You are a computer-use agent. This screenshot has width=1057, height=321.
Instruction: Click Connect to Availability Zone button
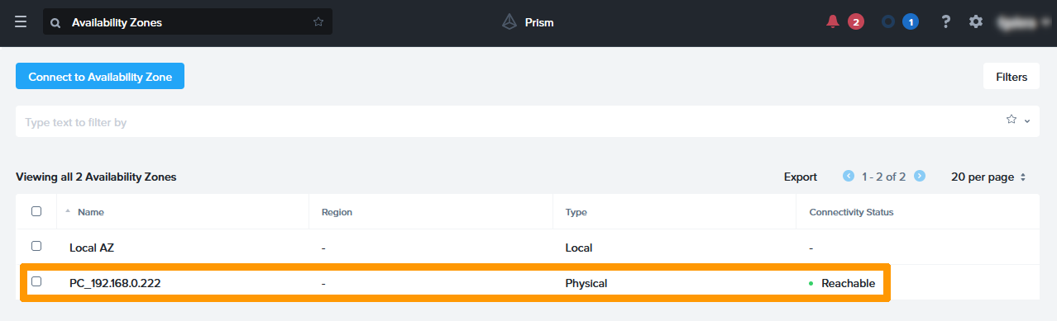tap(100, 77)
